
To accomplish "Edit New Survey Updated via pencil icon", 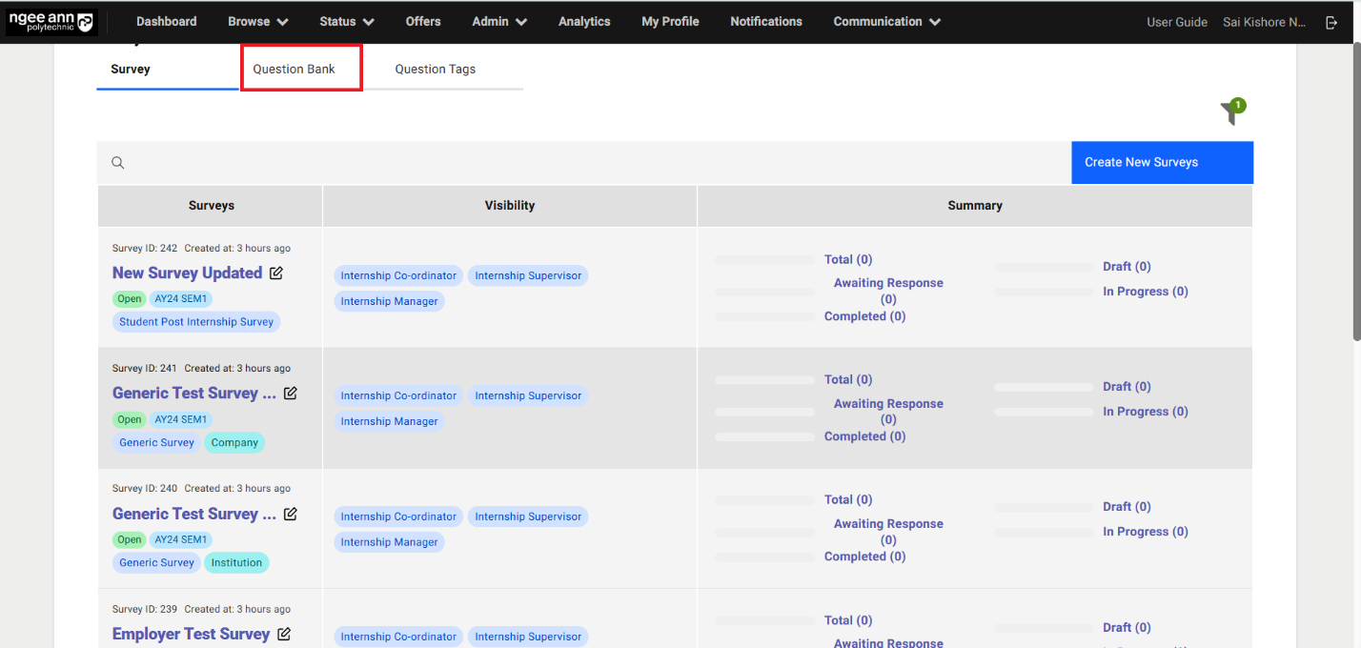I will pyautogui.click(x=276, y=273).
